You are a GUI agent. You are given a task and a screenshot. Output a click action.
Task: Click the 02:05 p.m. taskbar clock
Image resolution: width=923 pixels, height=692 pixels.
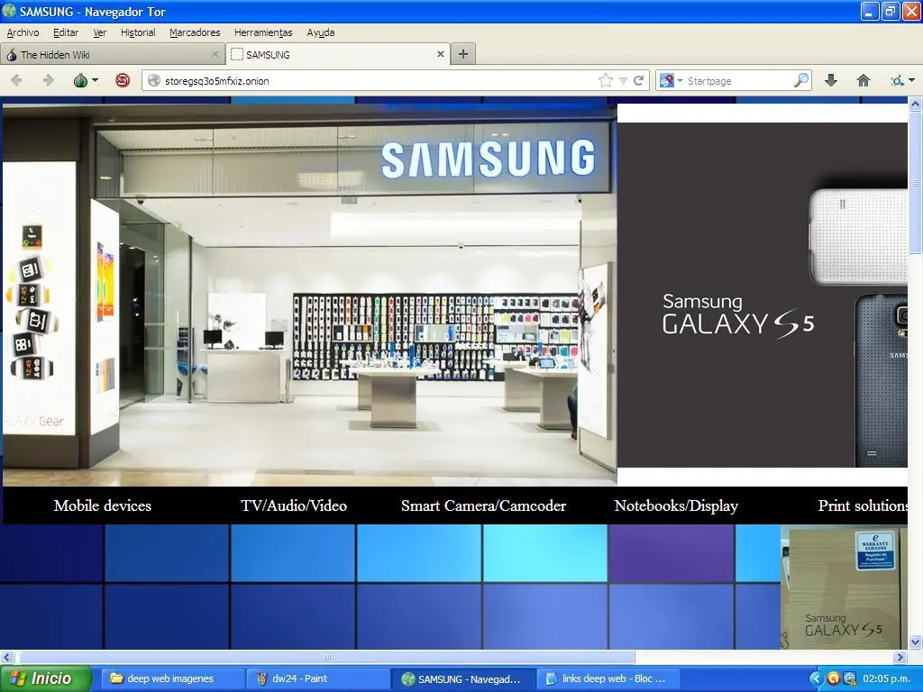tap(887, 679)
